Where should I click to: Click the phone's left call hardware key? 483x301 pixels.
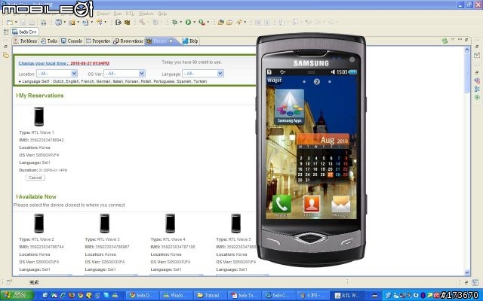[273, 241]
